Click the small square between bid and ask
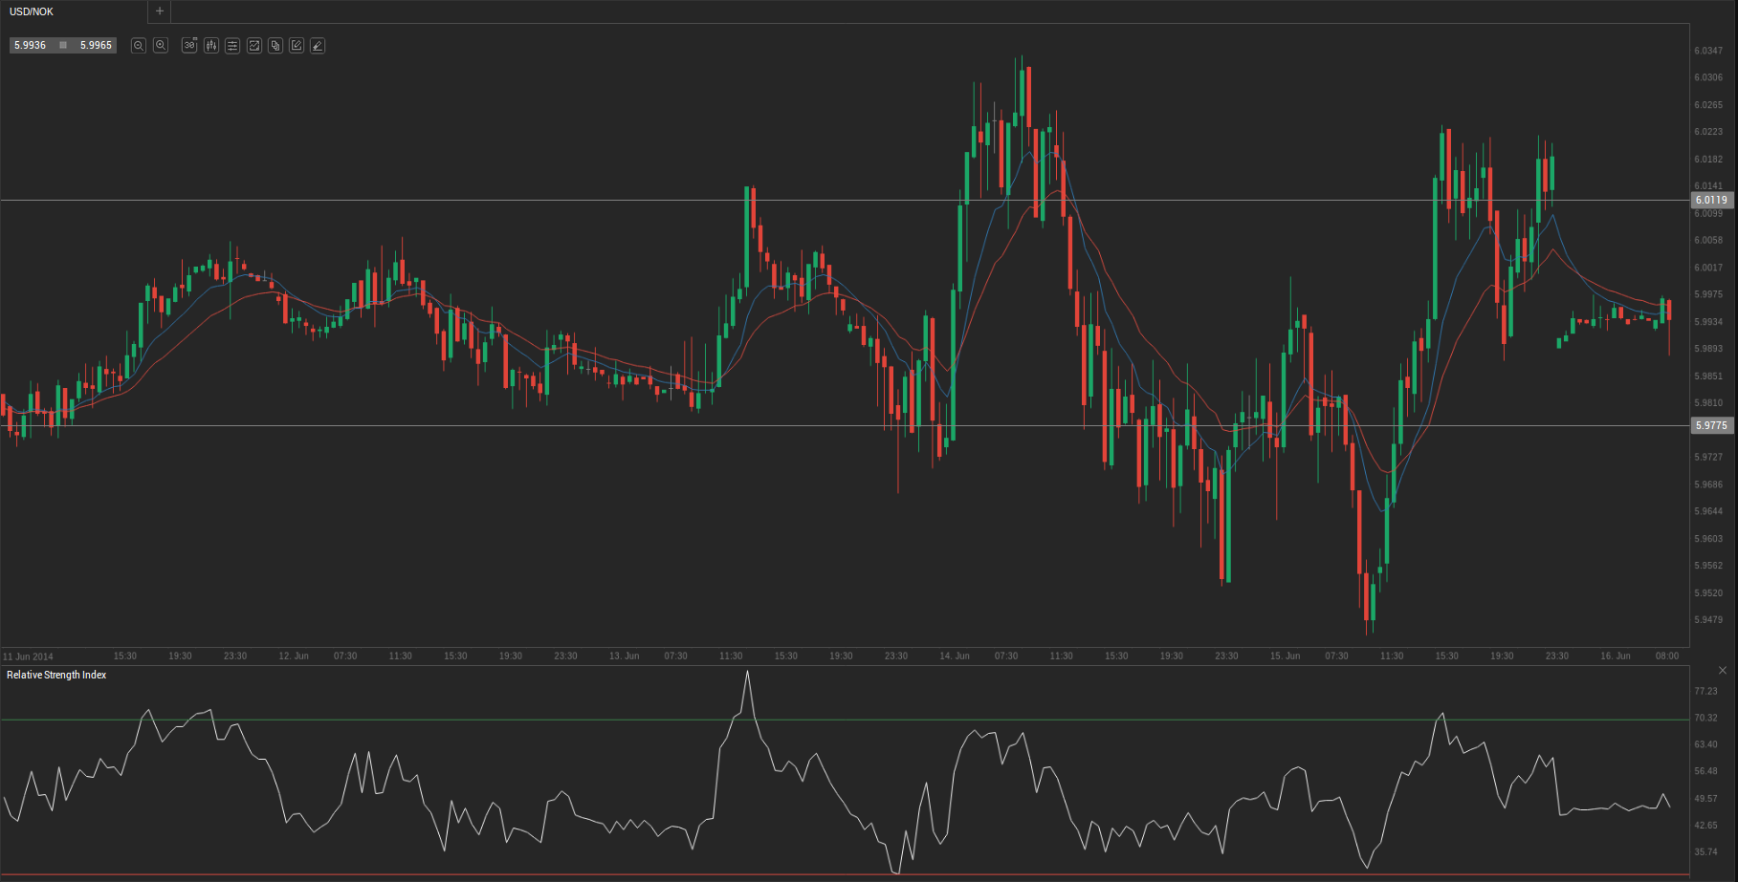1738x882 pixels. 63,46
